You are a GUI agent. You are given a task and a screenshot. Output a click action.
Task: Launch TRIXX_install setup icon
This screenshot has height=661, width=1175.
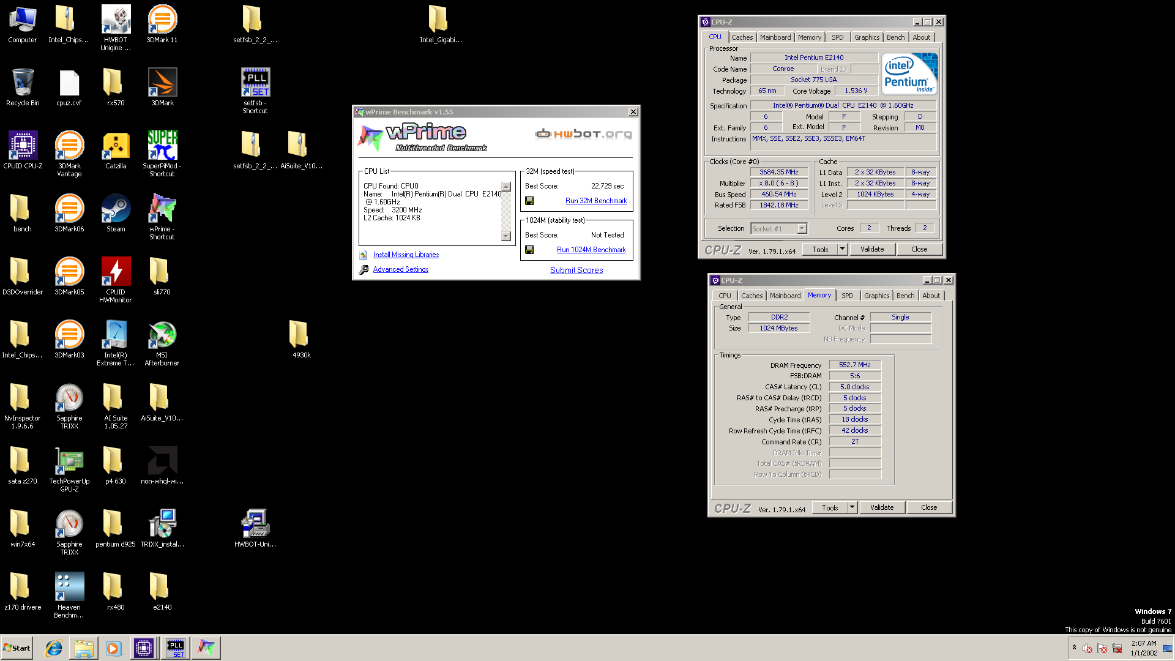click(162, 529)
